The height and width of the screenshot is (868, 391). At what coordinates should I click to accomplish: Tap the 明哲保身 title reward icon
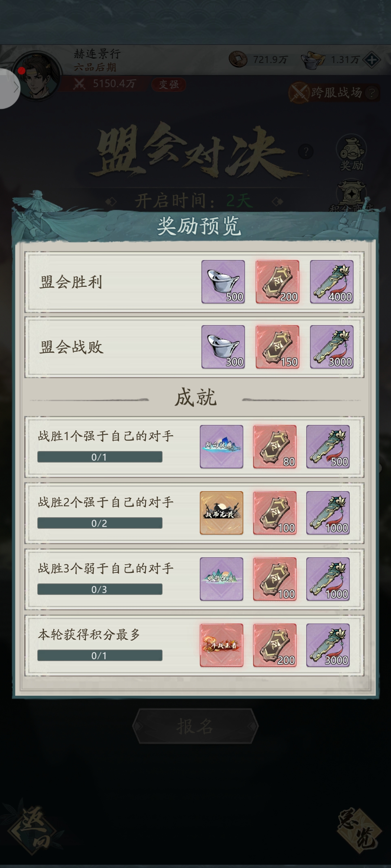222,579
